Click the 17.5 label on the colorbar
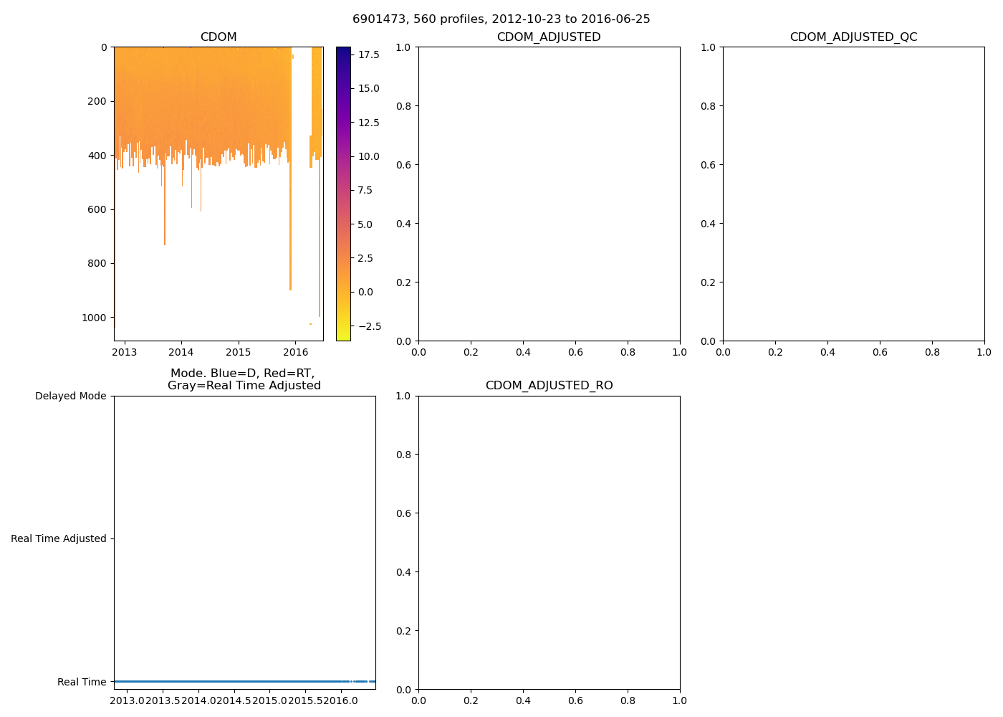 [x=369, y=54]
